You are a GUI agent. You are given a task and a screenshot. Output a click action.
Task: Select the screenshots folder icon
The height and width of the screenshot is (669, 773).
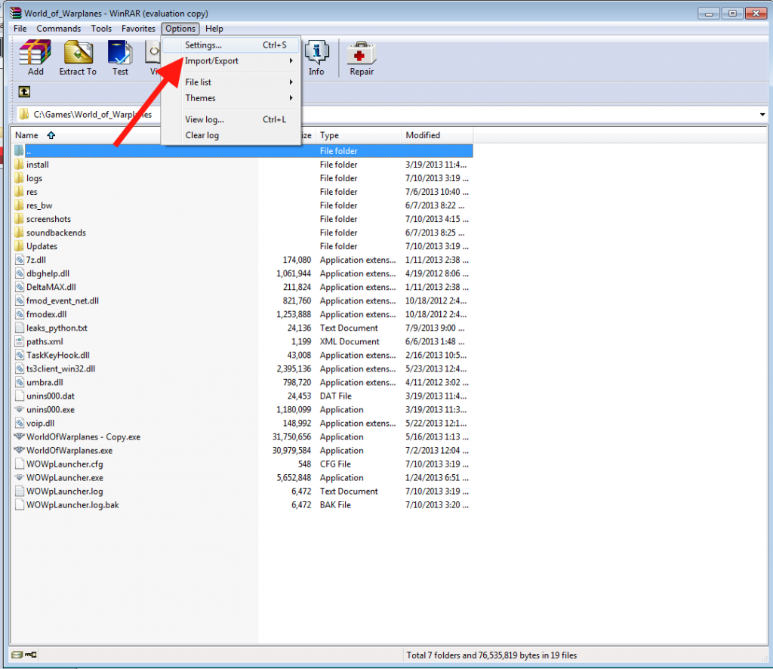(19, 219)
